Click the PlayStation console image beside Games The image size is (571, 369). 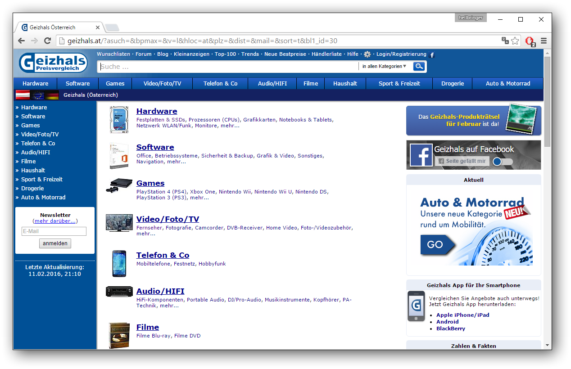pos(119,185)
